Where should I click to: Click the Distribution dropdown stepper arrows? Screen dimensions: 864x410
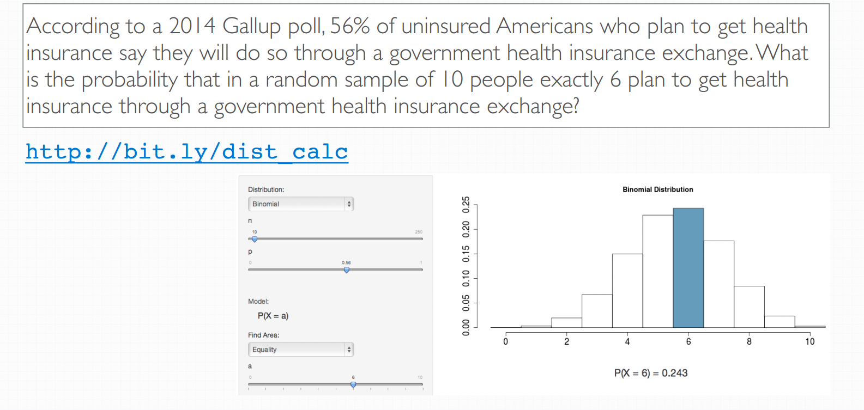click(349, 204)
